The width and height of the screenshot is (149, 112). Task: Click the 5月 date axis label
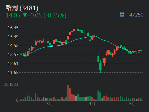pyautogui.click(x=132, y=104)
